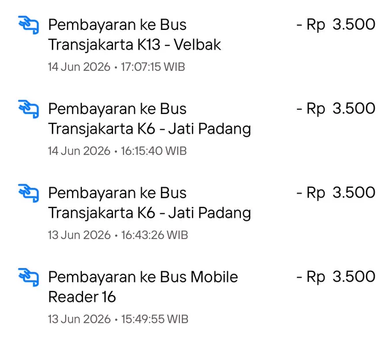Image resolution: width=392 pixels, height=344 pixels.
Task: Open the Transjakarta K13 - Velbak payment entry
Action: pos(196,44)
